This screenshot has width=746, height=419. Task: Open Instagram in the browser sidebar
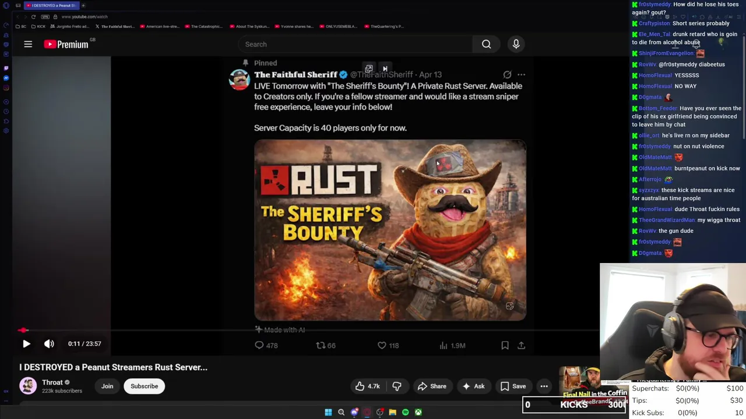click(6, 88)
